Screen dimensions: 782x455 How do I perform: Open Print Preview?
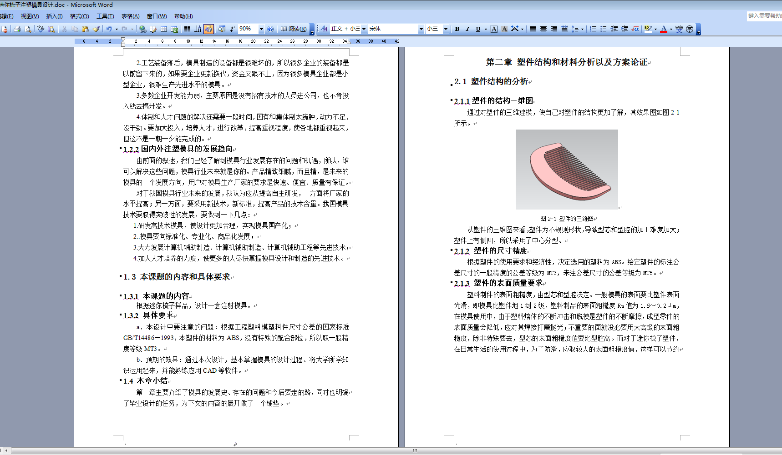[28, 29]
